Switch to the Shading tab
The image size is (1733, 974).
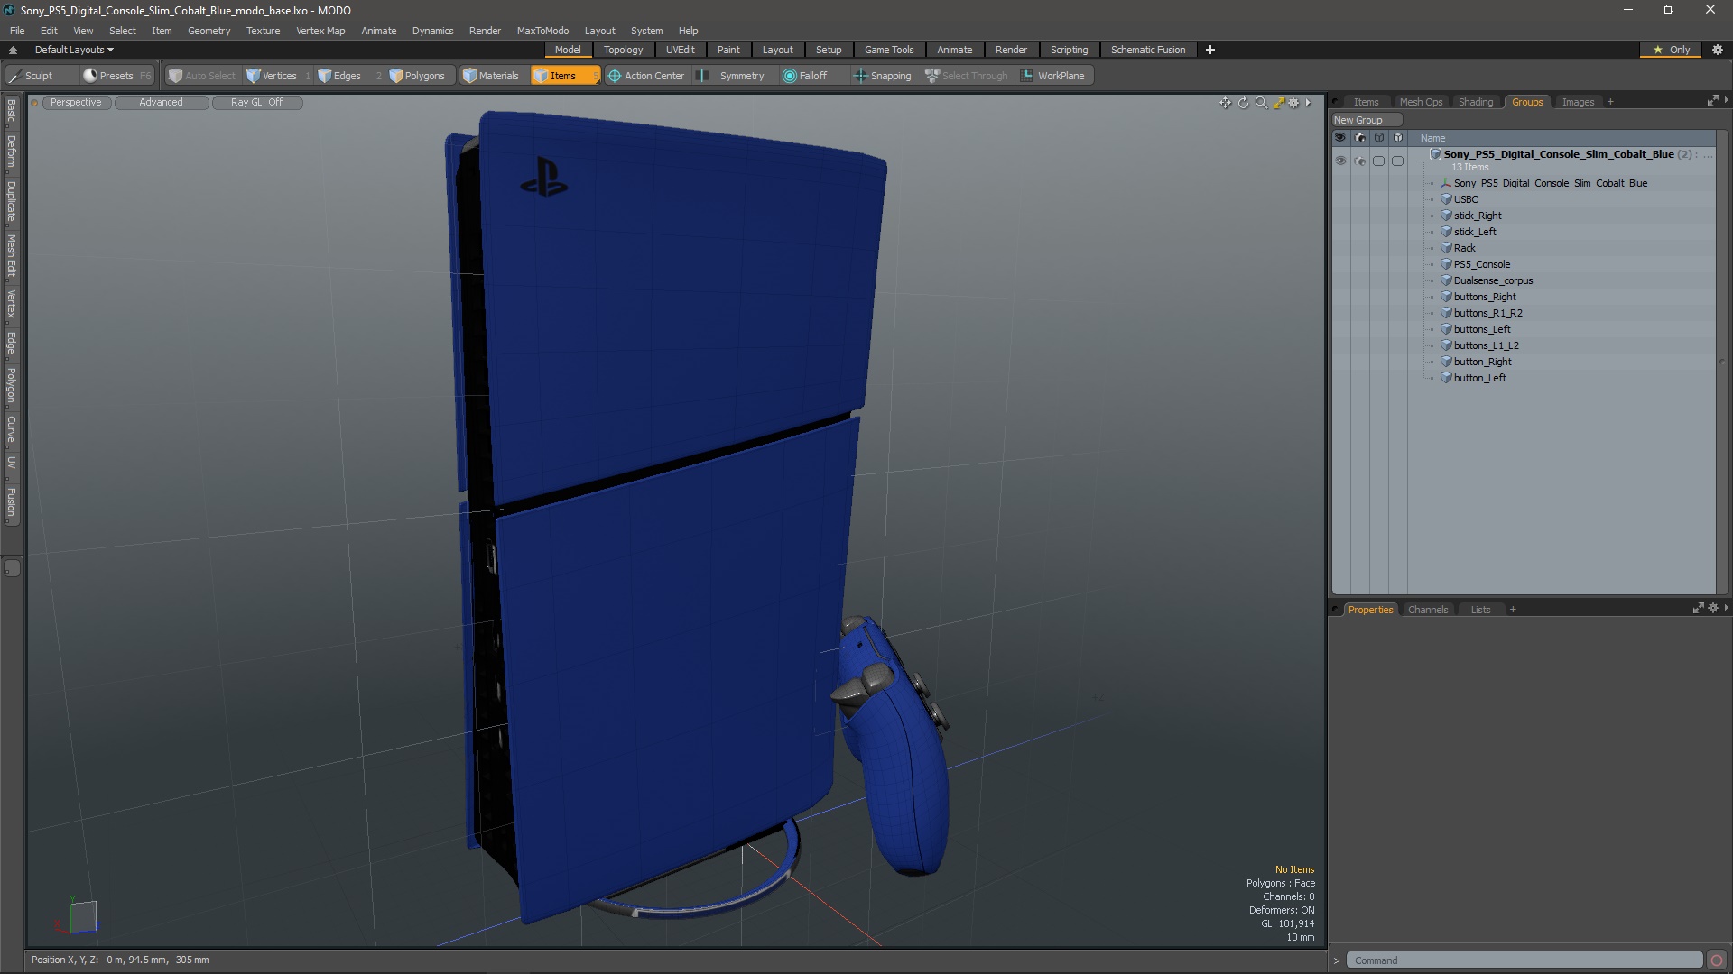[1476, 102]
